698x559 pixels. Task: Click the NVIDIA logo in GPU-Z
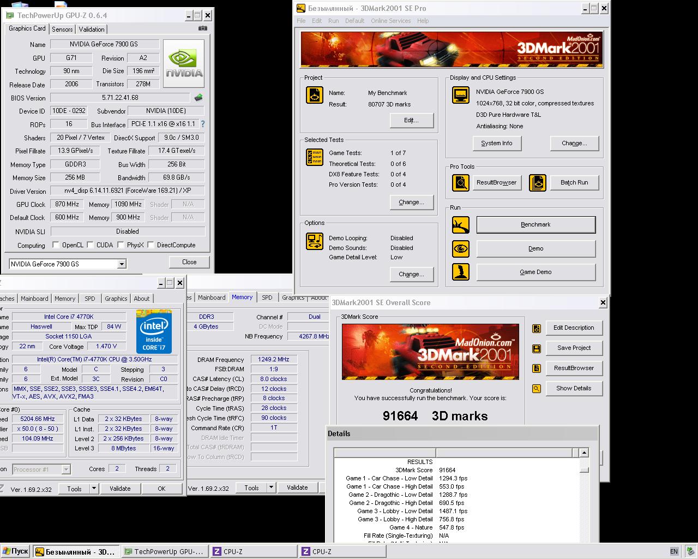[184, 63]
